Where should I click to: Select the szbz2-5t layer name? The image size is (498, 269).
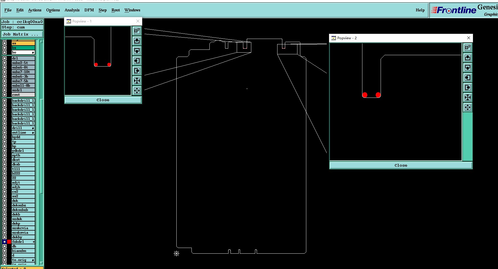tap(23, 63)
